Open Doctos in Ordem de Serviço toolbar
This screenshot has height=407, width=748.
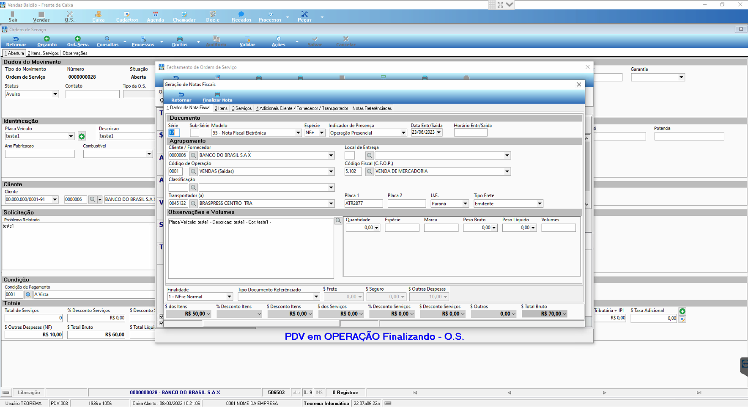180,41
